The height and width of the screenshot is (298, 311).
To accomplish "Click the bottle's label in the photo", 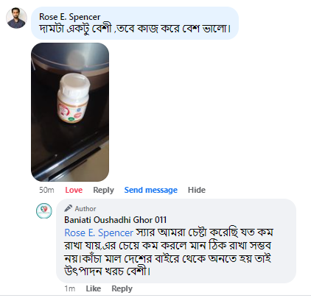I will click(x=71, y=113).
